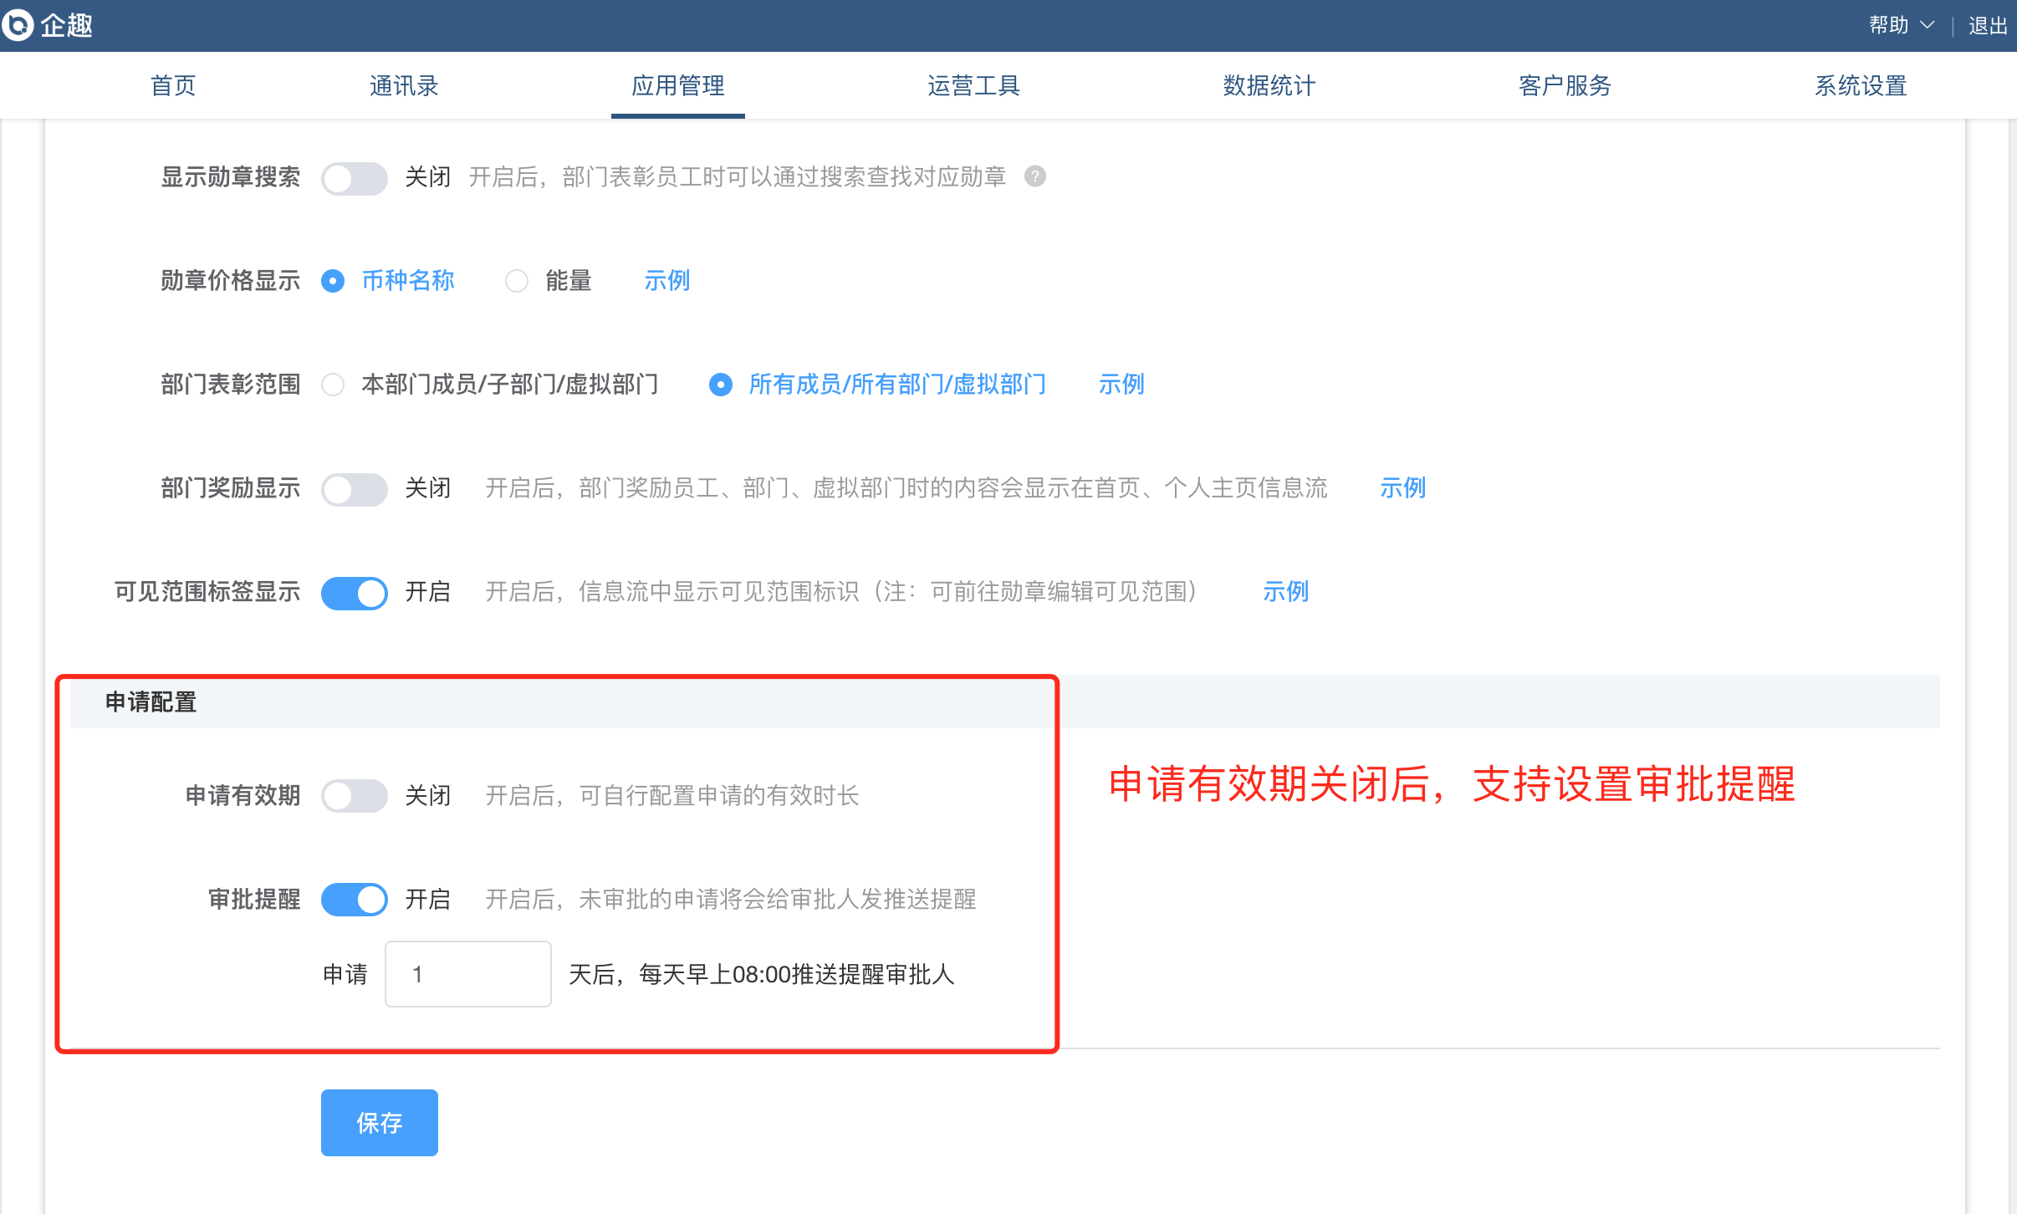Turn on the 部门奖励显示 switch
Screen dimensions: 2017x1214
point(355,489)
